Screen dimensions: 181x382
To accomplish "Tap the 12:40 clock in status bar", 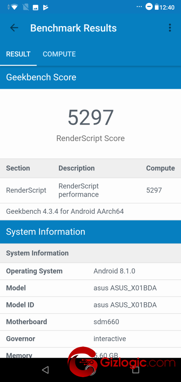I will (x=167, y=7).
